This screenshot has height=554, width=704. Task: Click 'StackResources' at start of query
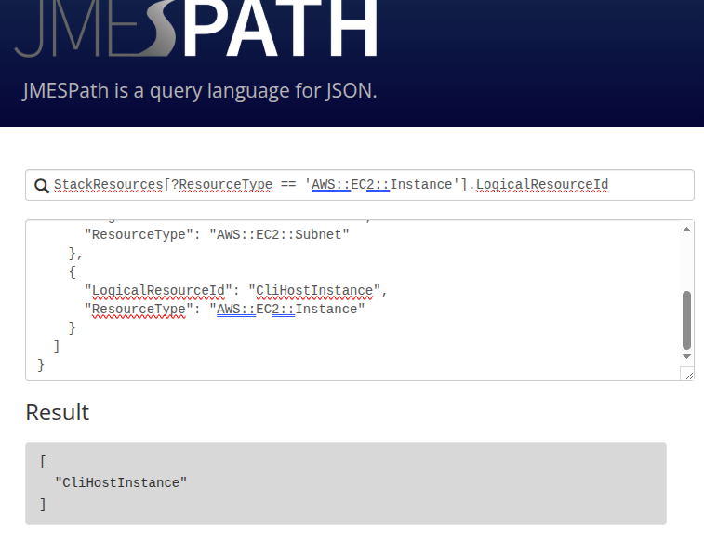point(108,185)
